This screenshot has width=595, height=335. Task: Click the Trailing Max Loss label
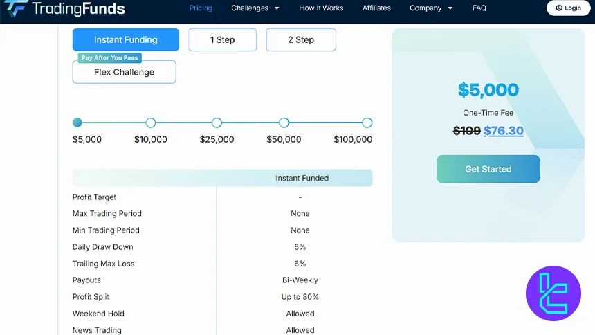pos(103,264)
